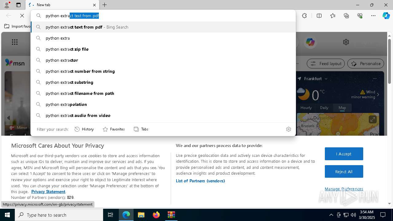
Task: Switch weather to Map tab
Action: (342, 108)
